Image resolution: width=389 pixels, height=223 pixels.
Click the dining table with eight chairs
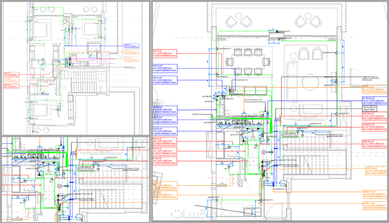[x=248, y=62]
